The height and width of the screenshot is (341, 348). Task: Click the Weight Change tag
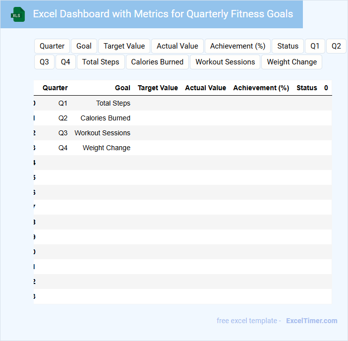[291, 62]
